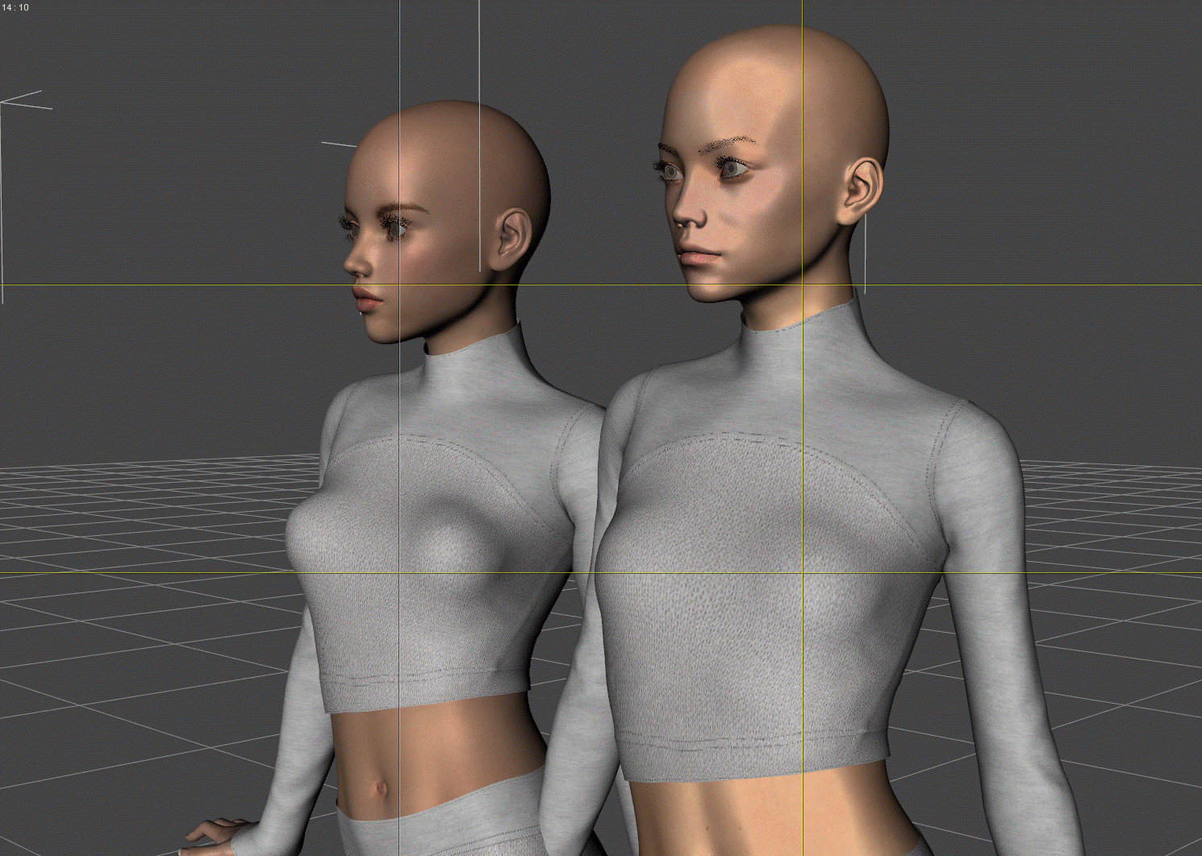The image size is (1202, 856).
Task: Select the right figure's ear
Action: 860,191
